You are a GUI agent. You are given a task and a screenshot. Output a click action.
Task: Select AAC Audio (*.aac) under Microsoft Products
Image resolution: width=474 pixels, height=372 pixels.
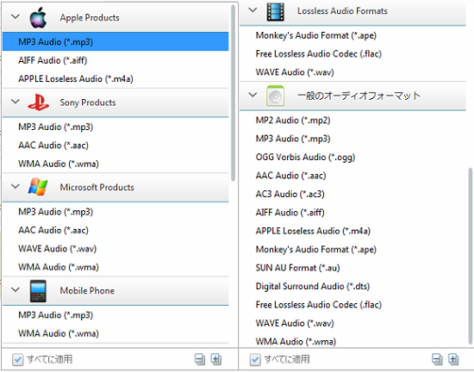tap(115, 230)
